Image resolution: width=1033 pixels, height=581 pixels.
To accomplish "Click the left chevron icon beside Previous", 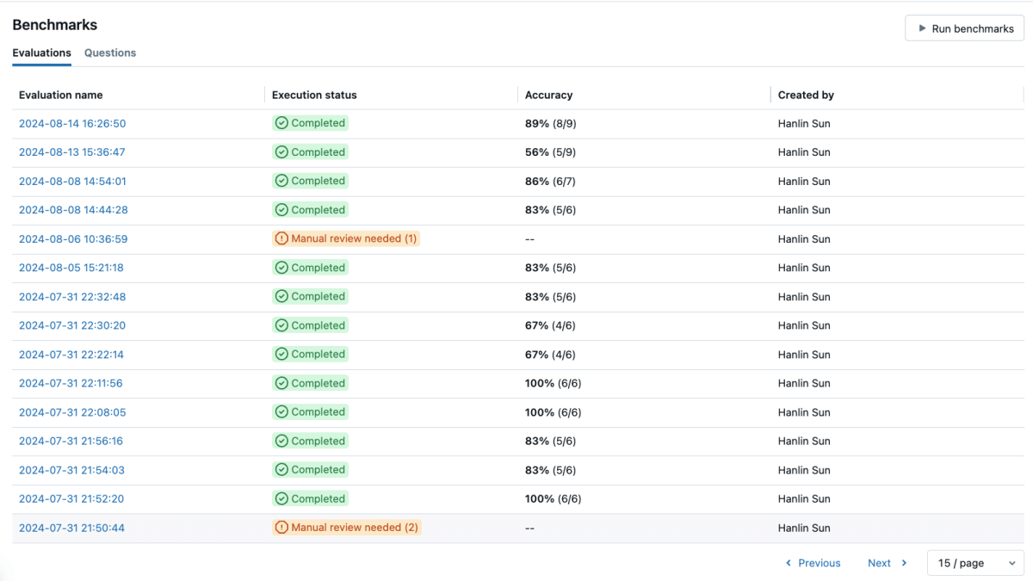I will [789, 563].
